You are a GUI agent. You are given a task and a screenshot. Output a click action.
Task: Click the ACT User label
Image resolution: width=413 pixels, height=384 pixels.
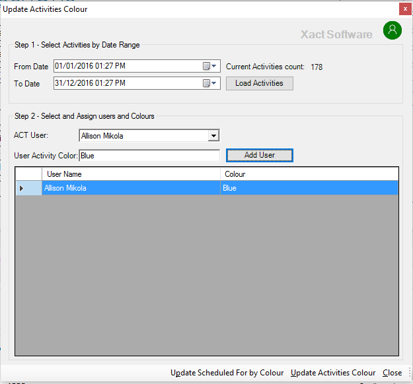pos(31,135)
